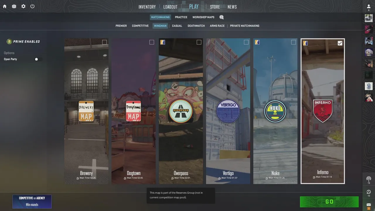375x211 pixels.
Task: Open the Store menu
Action: point(215,7)
